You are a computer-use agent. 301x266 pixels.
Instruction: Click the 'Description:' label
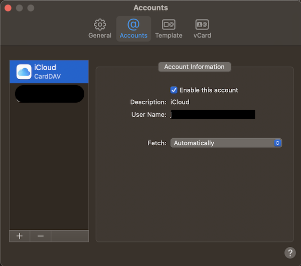coord(148,102)
